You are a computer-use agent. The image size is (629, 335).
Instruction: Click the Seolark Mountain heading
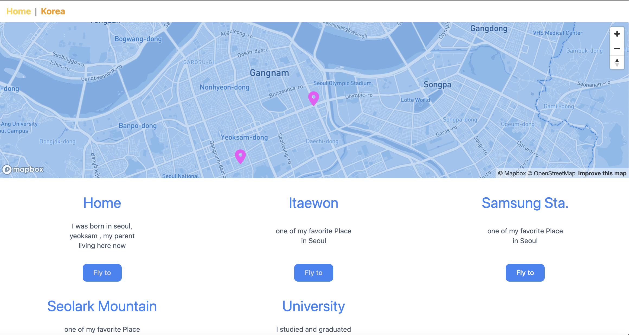(x=102, y=306)
